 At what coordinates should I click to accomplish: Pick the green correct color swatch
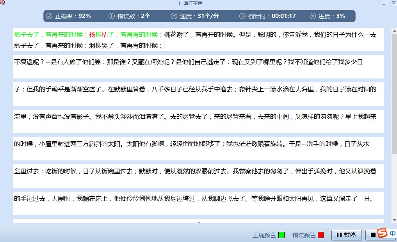pos(281,235)
